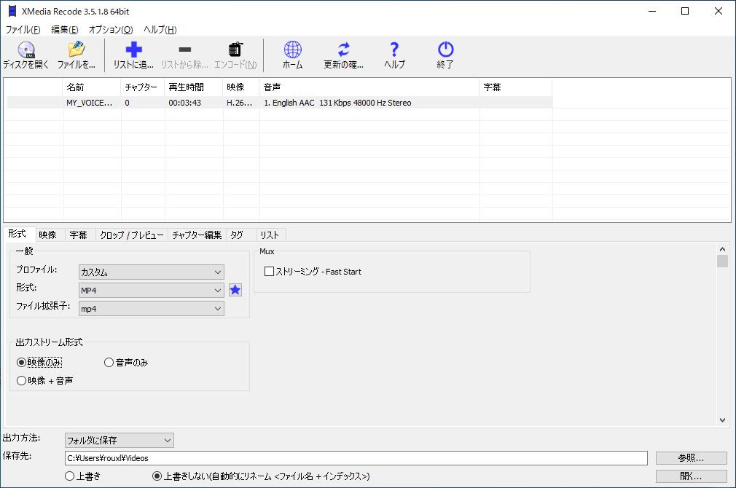The image size is (736, 488).
Task: Select 上書き overwrite option
Action: (83, 476)
